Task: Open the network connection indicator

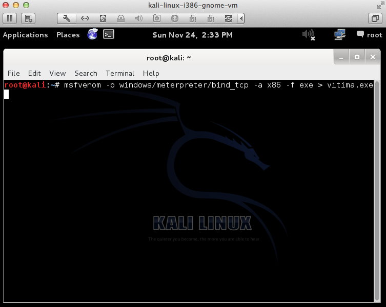Action: 340,35
